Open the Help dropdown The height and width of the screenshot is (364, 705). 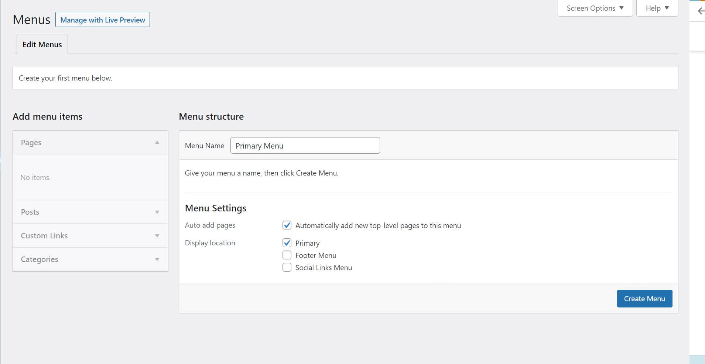tap(657, 8)
